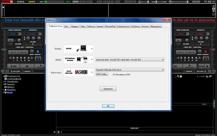The image size is (217, 136).
Task: Click the History book icon in folder tree
Action: tap(5, 87)
